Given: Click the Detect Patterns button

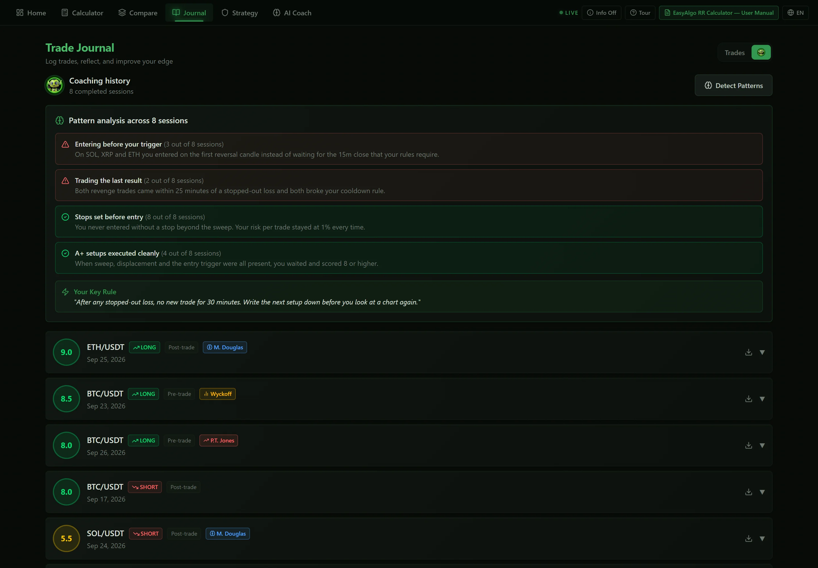Looking at the screenshot, I should [733, 85].
